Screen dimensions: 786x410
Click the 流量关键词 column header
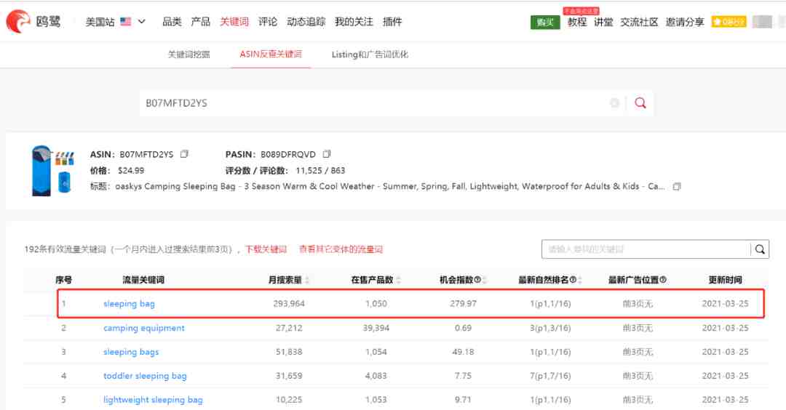(x=143, y=280)
